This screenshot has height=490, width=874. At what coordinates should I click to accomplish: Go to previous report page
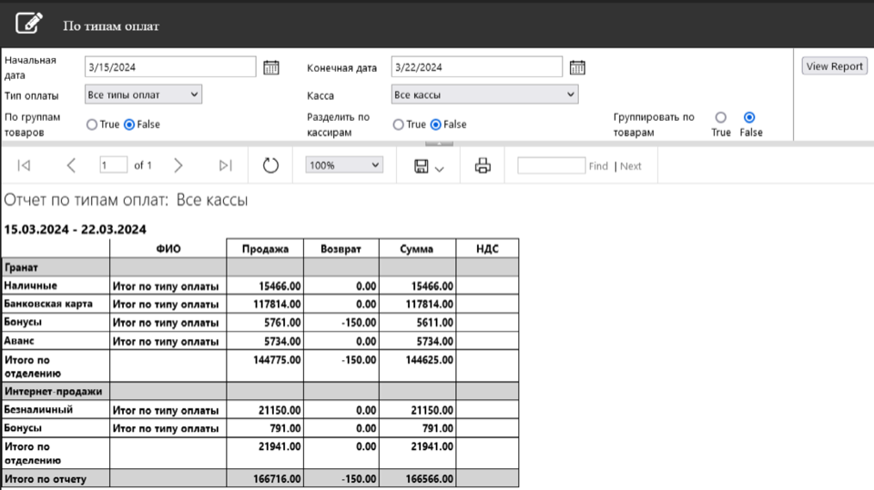pyautogui.click(x=71, y=165)
